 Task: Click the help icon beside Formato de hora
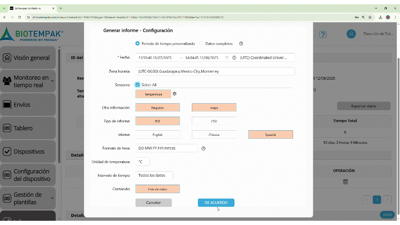pos(204,148)
